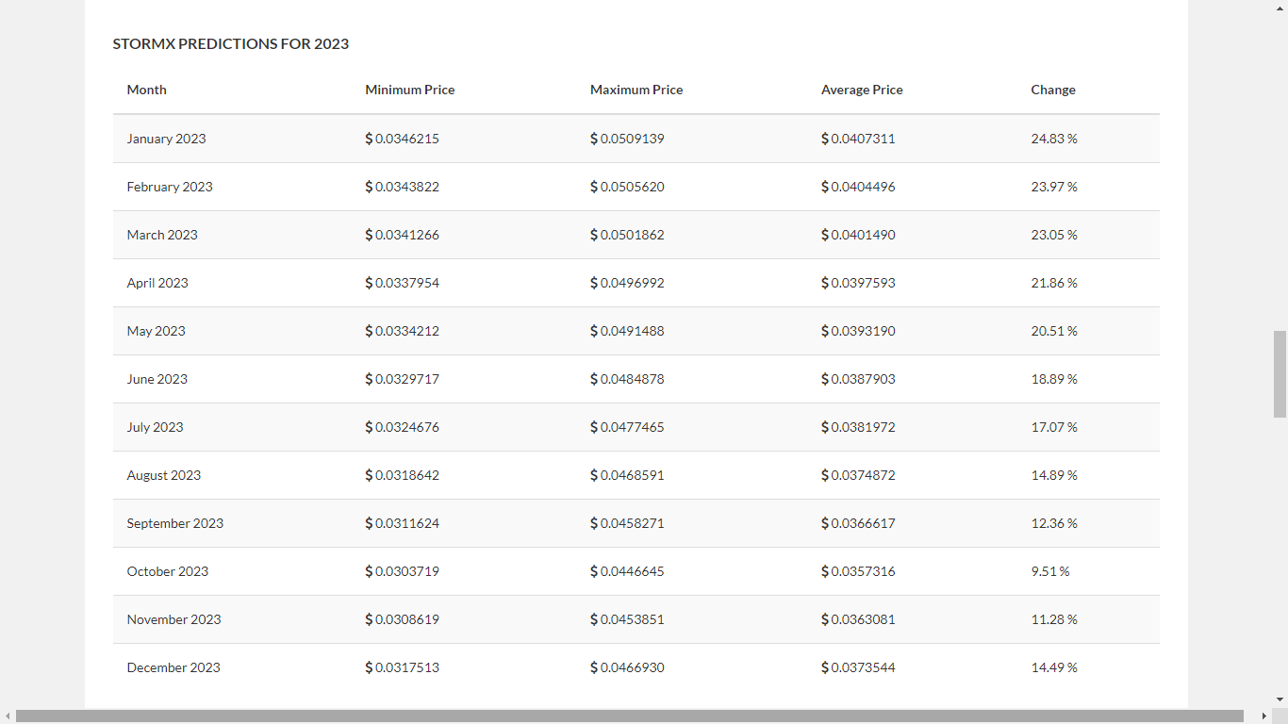
Task: Click average price $0.0374872
Action: [859, 475]
